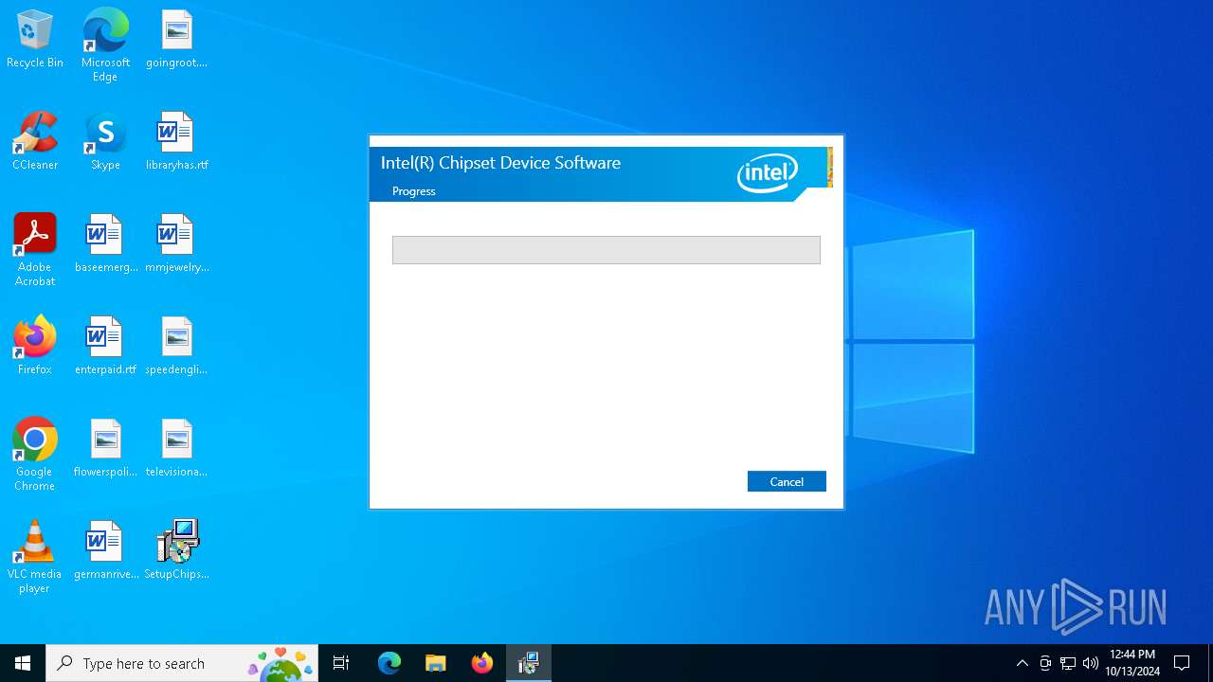The image size is (1213, 682).
Task: Open the clock and calendar flyout
Action: tap(1132, 663)
